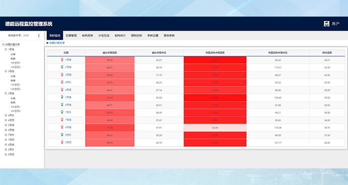The width and height of the screenshot is (348, 185).
Task: Open the 8号楼 link in the table
Action: 68,127
